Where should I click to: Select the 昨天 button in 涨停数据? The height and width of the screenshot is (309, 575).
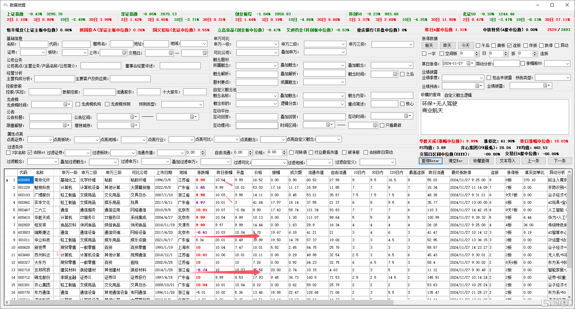pyautogui.click(x=447, y=46)
